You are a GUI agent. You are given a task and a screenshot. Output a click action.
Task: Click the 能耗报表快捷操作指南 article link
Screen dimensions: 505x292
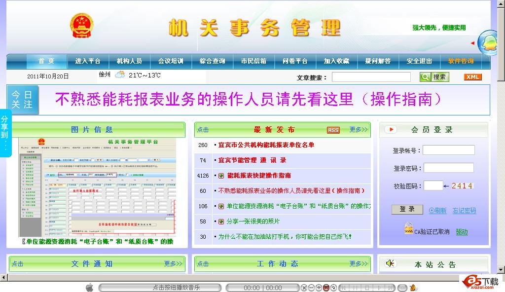tap(259, 176)
